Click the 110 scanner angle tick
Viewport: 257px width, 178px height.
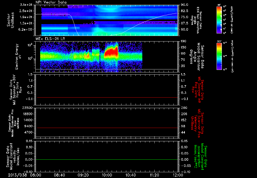point(183,54)
